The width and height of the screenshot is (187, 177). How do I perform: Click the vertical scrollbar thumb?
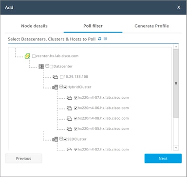tap(176, 83)
